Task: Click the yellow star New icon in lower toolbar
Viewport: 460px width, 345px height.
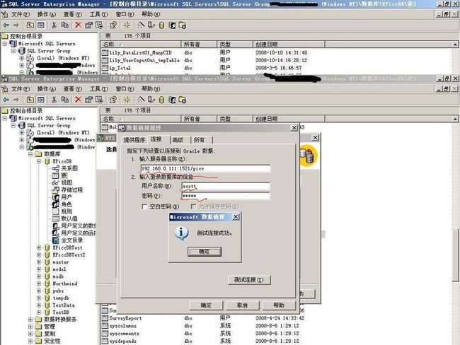Action: [x=127, y=100]
